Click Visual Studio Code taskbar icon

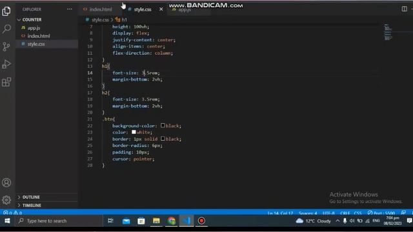(x=186, y=221)
